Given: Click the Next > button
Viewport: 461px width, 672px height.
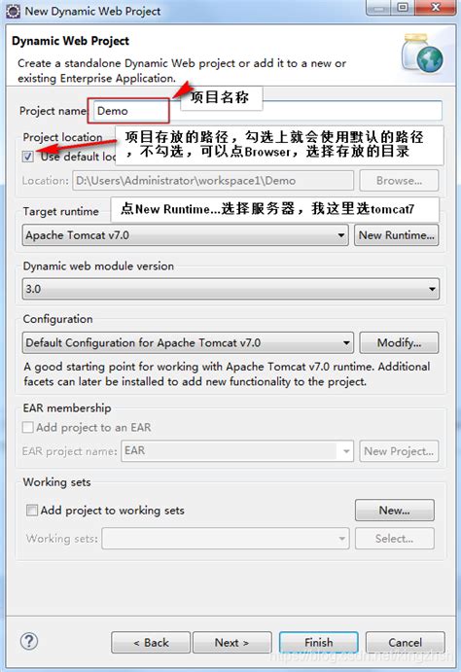Looking at the screenshot, I should click(231, 643).
